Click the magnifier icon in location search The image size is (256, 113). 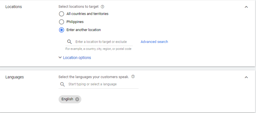click(x=69, y=42)
